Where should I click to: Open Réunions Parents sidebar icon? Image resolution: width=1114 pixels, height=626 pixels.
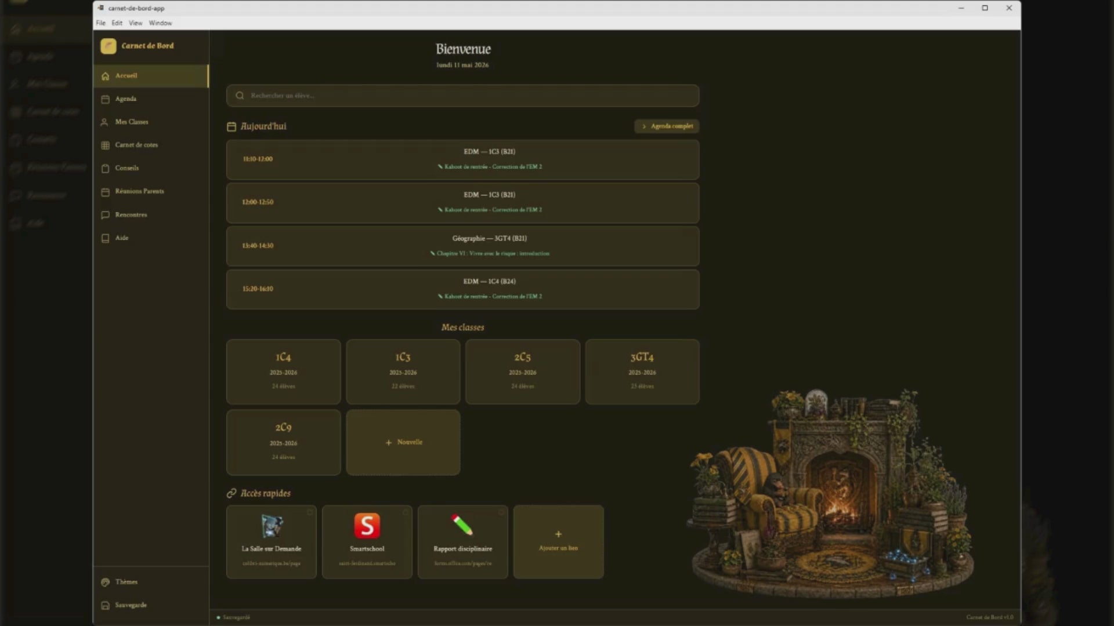click(x=105, y=192)
